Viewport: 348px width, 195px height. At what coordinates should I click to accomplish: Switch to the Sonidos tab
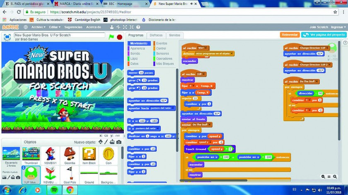[x=175, y=35]
